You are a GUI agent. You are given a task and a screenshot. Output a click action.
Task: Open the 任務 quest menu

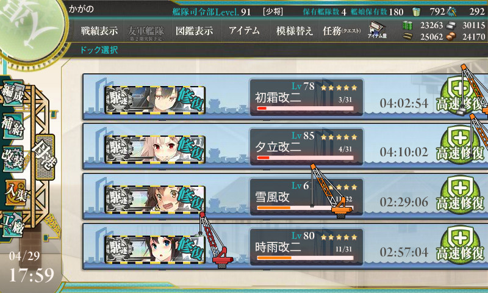click(342, 31)
